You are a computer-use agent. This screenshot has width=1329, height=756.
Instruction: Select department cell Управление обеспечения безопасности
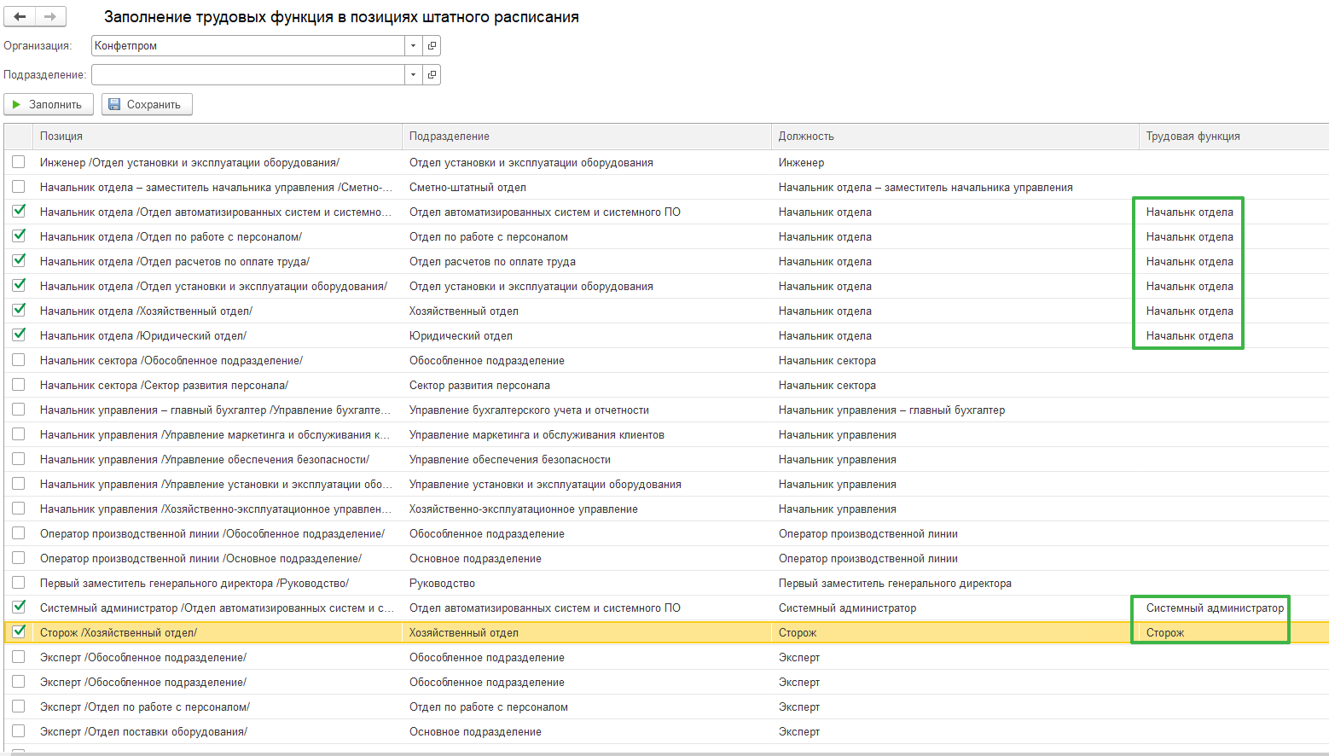[510, 460]
